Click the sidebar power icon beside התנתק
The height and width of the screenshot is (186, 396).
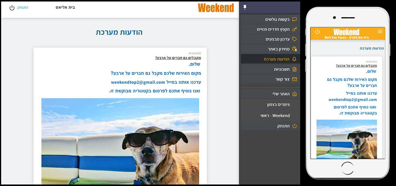pyautogui.click(x=294, y=126)
